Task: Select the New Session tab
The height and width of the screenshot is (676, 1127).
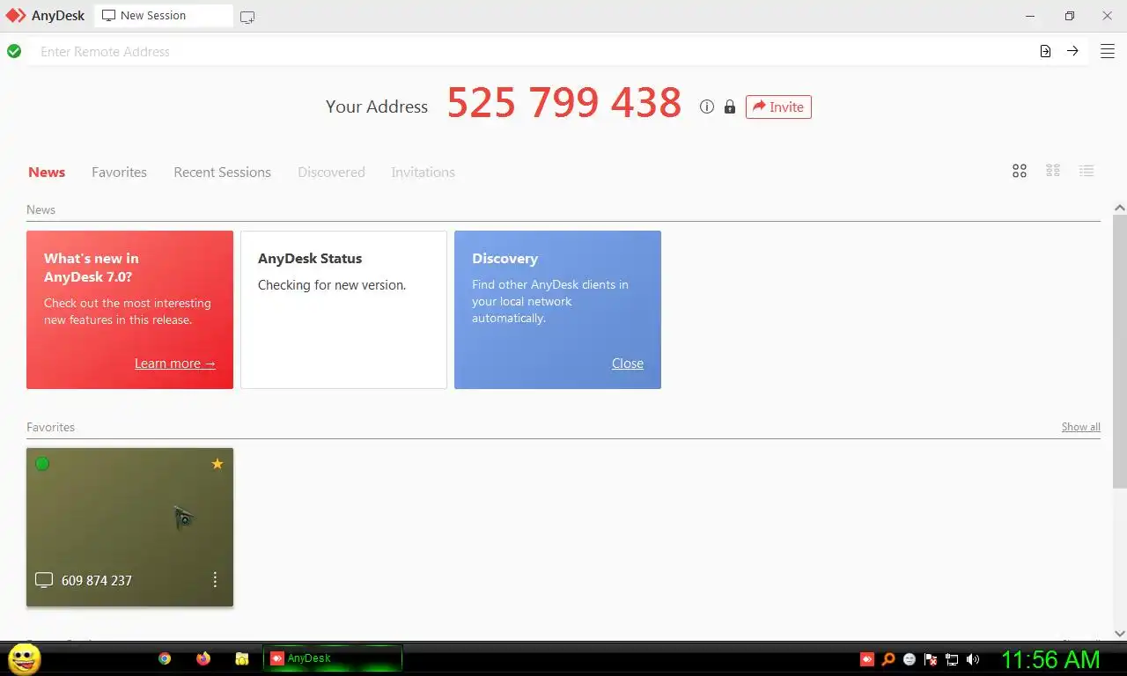Action: [164, 16]
